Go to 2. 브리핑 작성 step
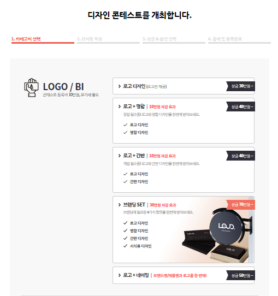Viewport: 278px width, 296px height. [108, 40]
